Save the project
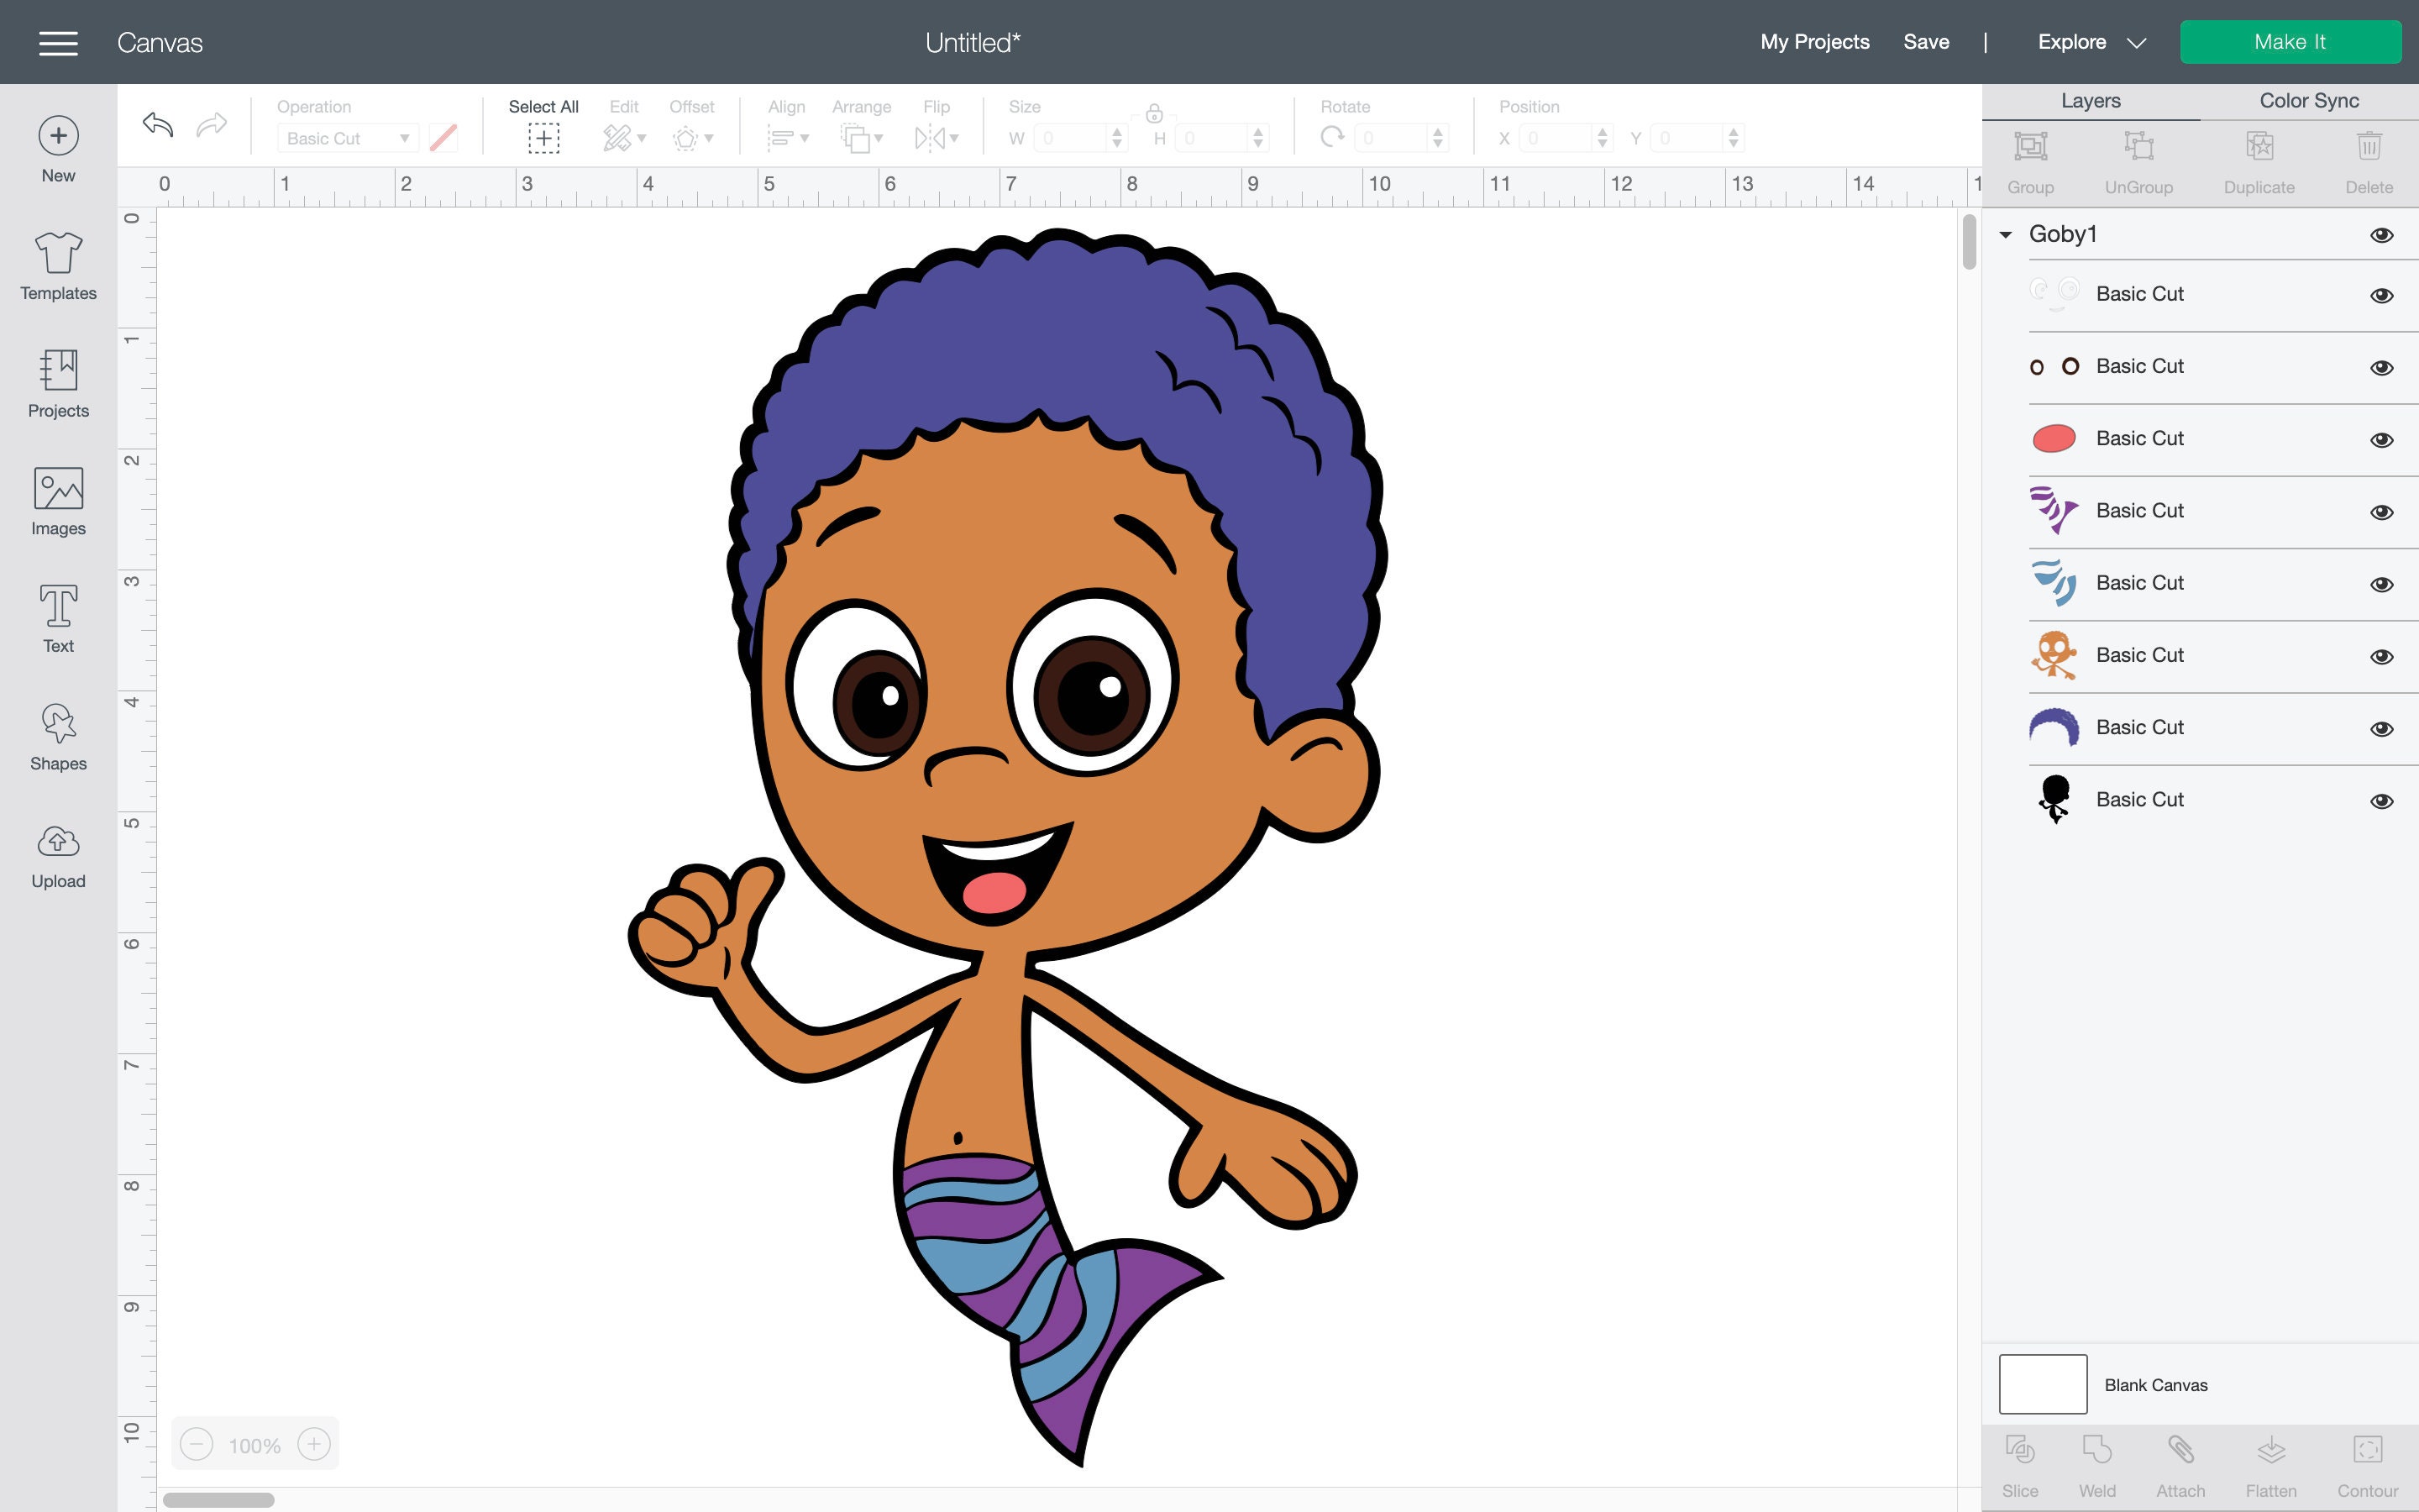Image resolution: width=2419 pixels, height=1512 pixels. pos(1925,42)
